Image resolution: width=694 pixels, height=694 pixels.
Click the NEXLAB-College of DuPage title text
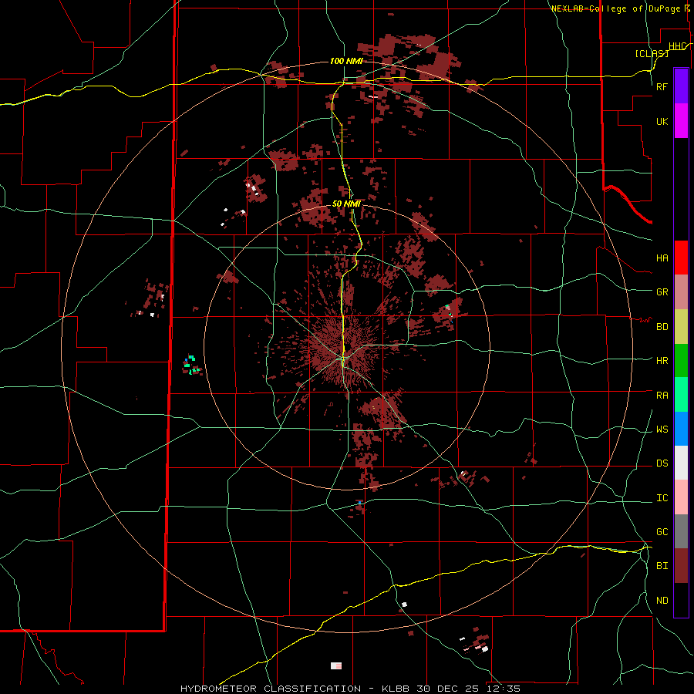616,8
